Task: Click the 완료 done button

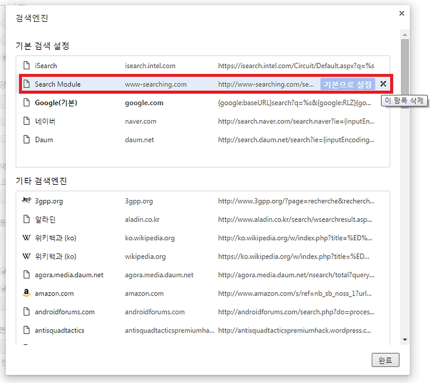Action: [385, 360]
